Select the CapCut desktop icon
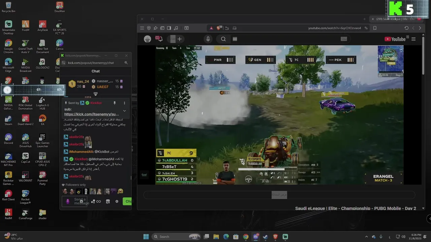This screenshot has height=242, width=431. tap(26, 158)
